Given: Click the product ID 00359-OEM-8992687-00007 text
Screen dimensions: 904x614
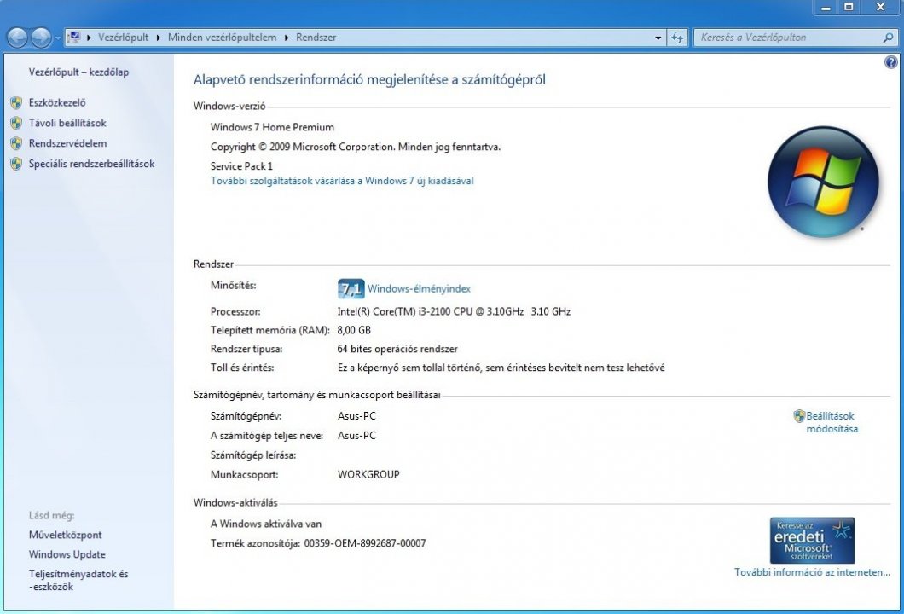Looking at the screenshot, I should click(365, 543).
